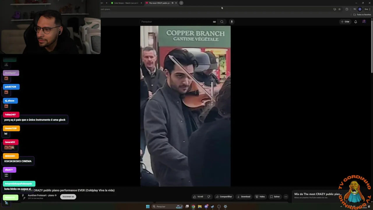The width and height of the screenshot is (373, 210).
Task: Start voice search with microphone icon
Action: coord(232,22)
